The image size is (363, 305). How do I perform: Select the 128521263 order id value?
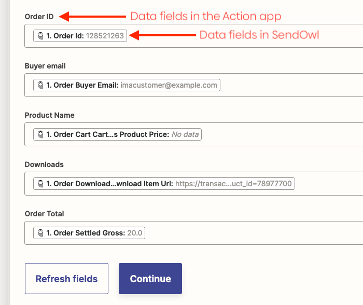tap(105, 36)
